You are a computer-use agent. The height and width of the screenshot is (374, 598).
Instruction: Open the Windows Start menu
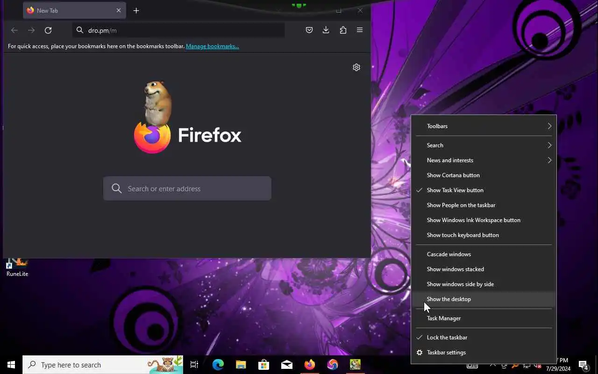tap(11, 365)
